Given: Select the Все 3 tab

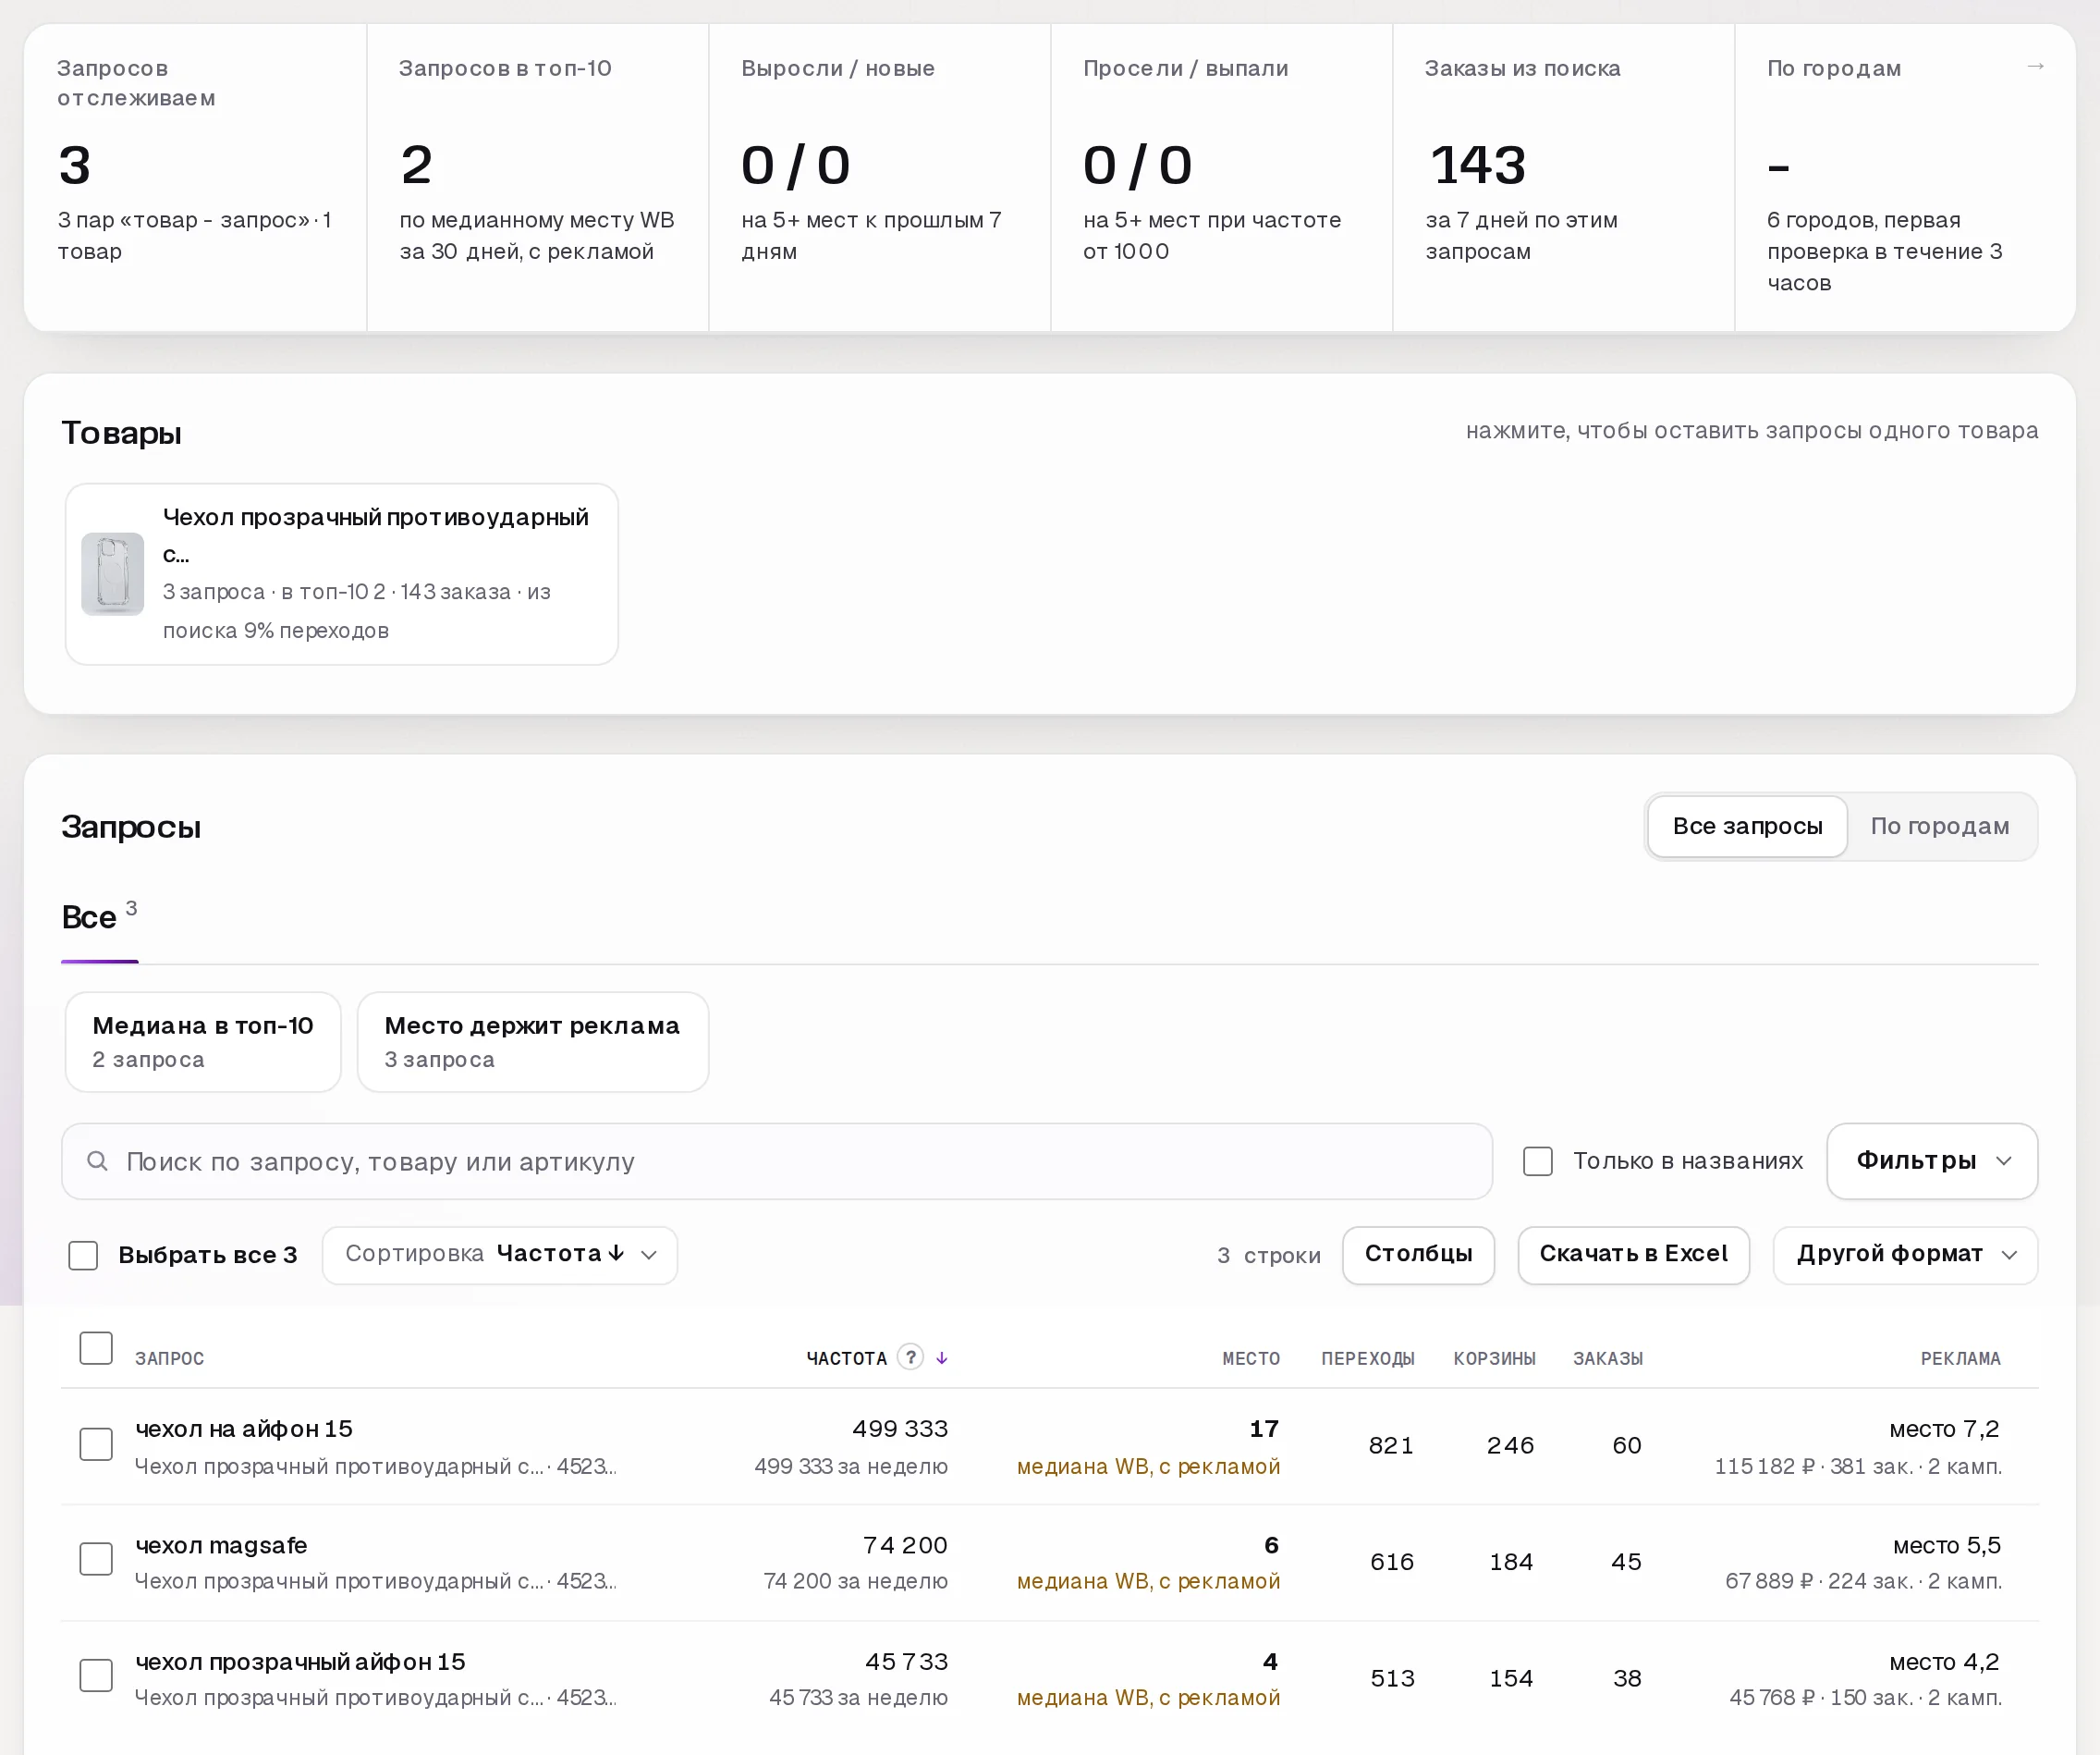Looking at the screenshot, I should click(99, 916).
